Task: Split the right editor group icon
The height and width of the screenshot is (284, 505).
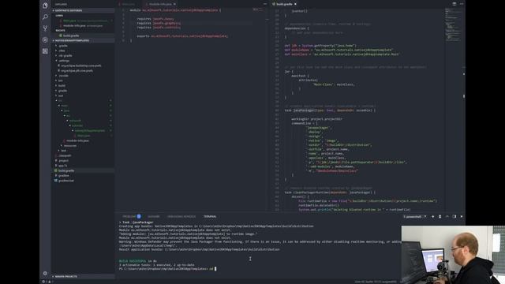Action: coord(454,4)
